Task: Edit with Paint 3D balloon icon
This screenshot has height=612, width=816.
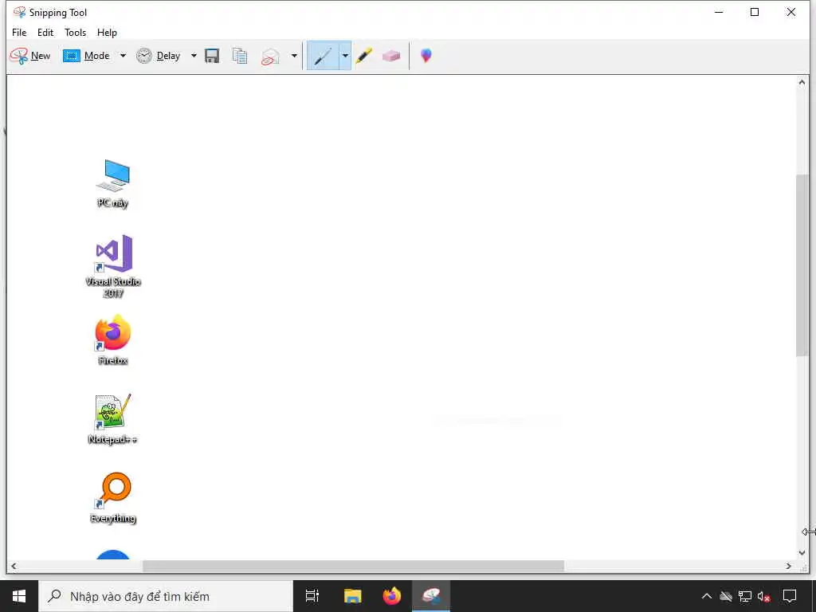Action: 426,55
